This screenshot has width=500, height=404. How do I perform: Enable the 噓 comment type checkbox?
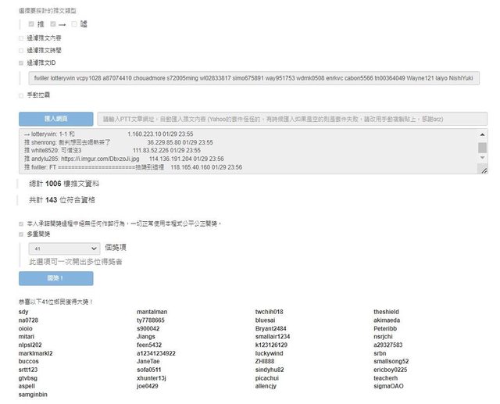pyautogui.click(x=74, y=24)
